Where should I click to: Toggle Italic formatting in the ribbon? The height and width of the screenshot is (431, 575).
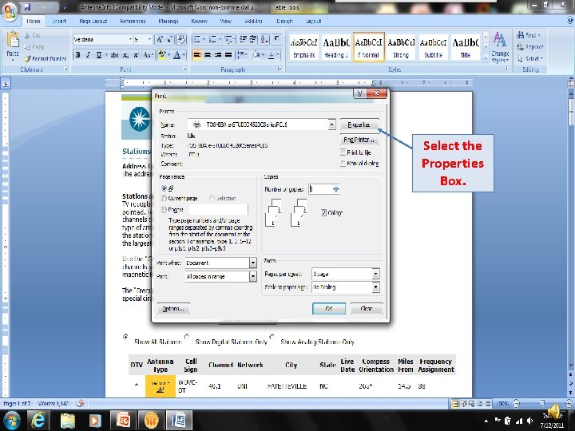(88, 55)
